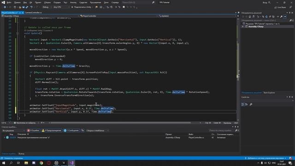This screenshot has width=295, height=166.
Task: Click the Solution Explorer collapse all icon
Action: click(270, 17)
